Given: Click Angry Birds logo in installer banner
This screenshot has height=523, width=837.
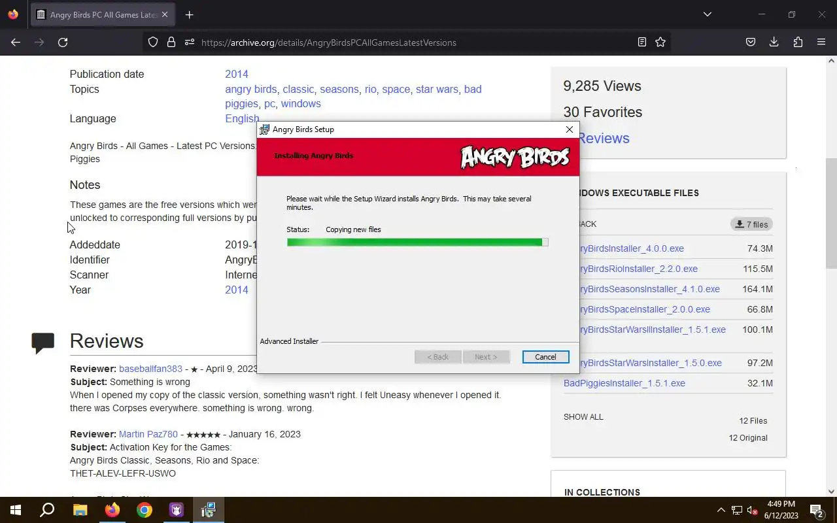Looking at the screenshot, I should 515,157.
